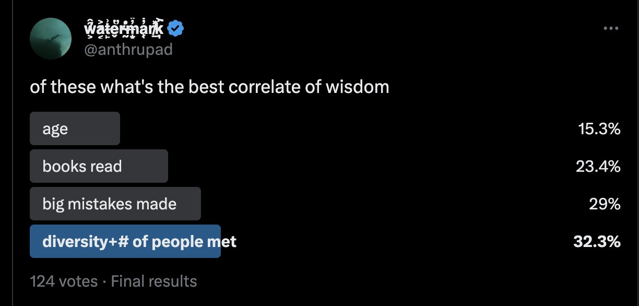Click the 29% result for big mistakes
The image size is (639, 306).
pyautogui.click(x=605, y=204)
